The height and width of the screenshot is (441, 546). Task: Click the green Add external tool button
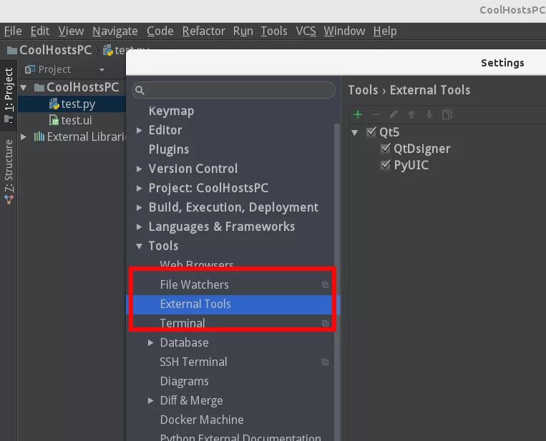[x=358, y=114]
